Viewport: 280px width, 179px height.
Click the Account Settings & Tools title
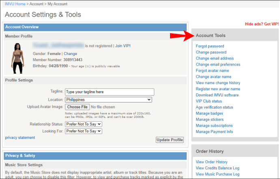43,15
